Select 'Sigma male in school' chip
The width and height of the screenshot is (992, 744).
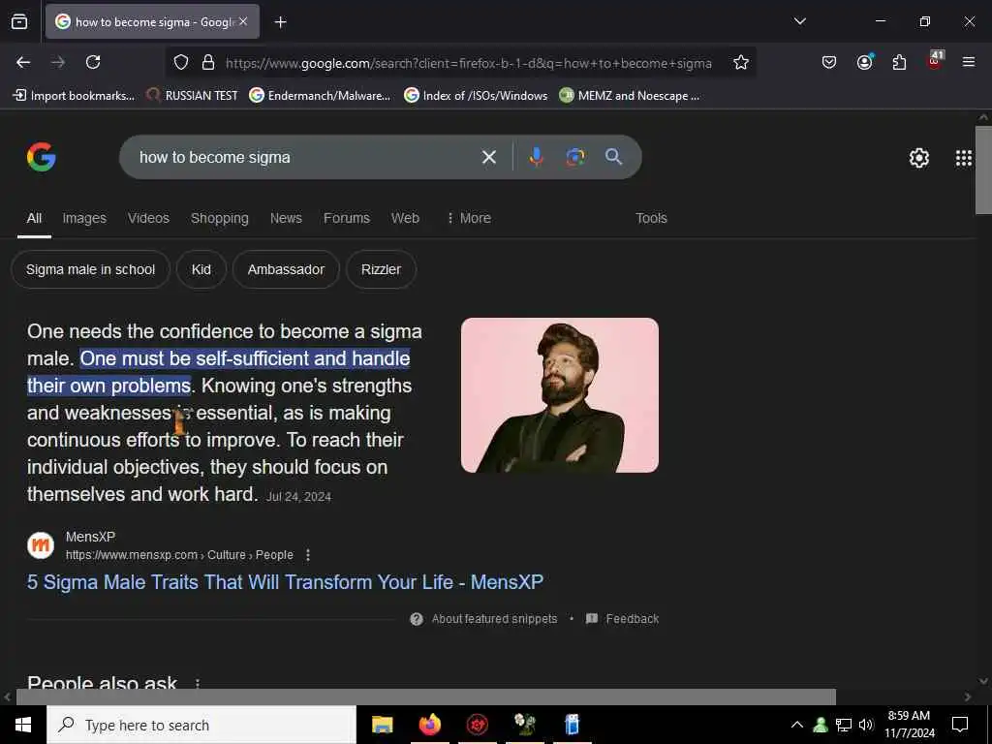coord(90,269)
